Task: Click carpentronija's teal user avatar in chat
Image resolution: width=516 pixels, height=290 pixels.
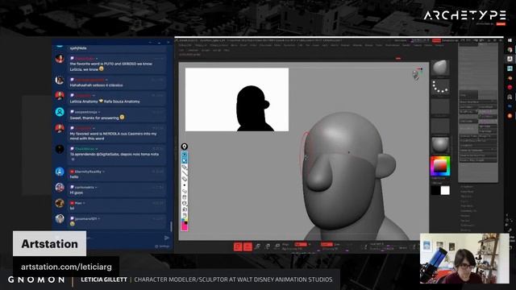Action: pos(60,112)
